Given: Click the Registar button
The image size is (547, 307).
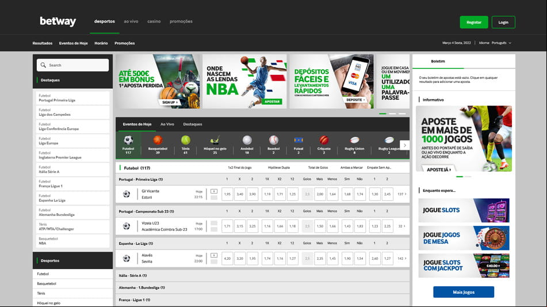Looking at the screenshot, I should (x=474, y=22).
